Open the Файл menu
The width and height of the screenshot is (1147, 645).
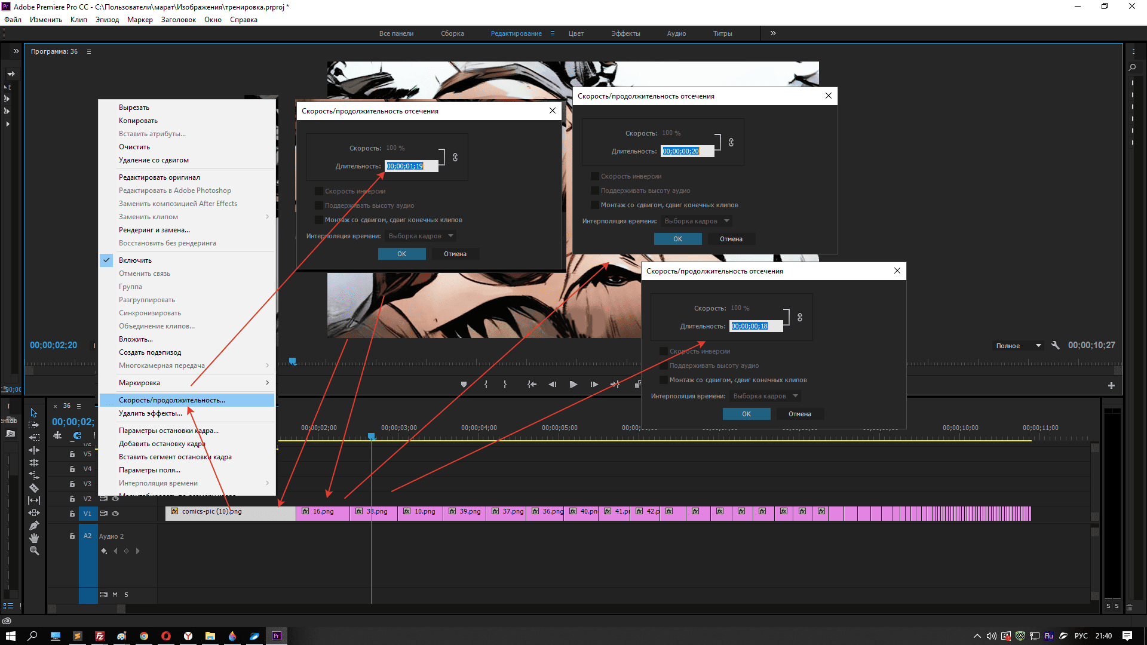[13, 20]
